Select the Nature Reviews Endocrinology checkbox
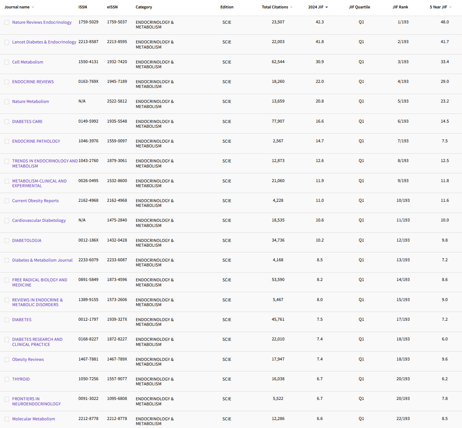Viewport: 462px width, 428px height. [x=7, y=22]
